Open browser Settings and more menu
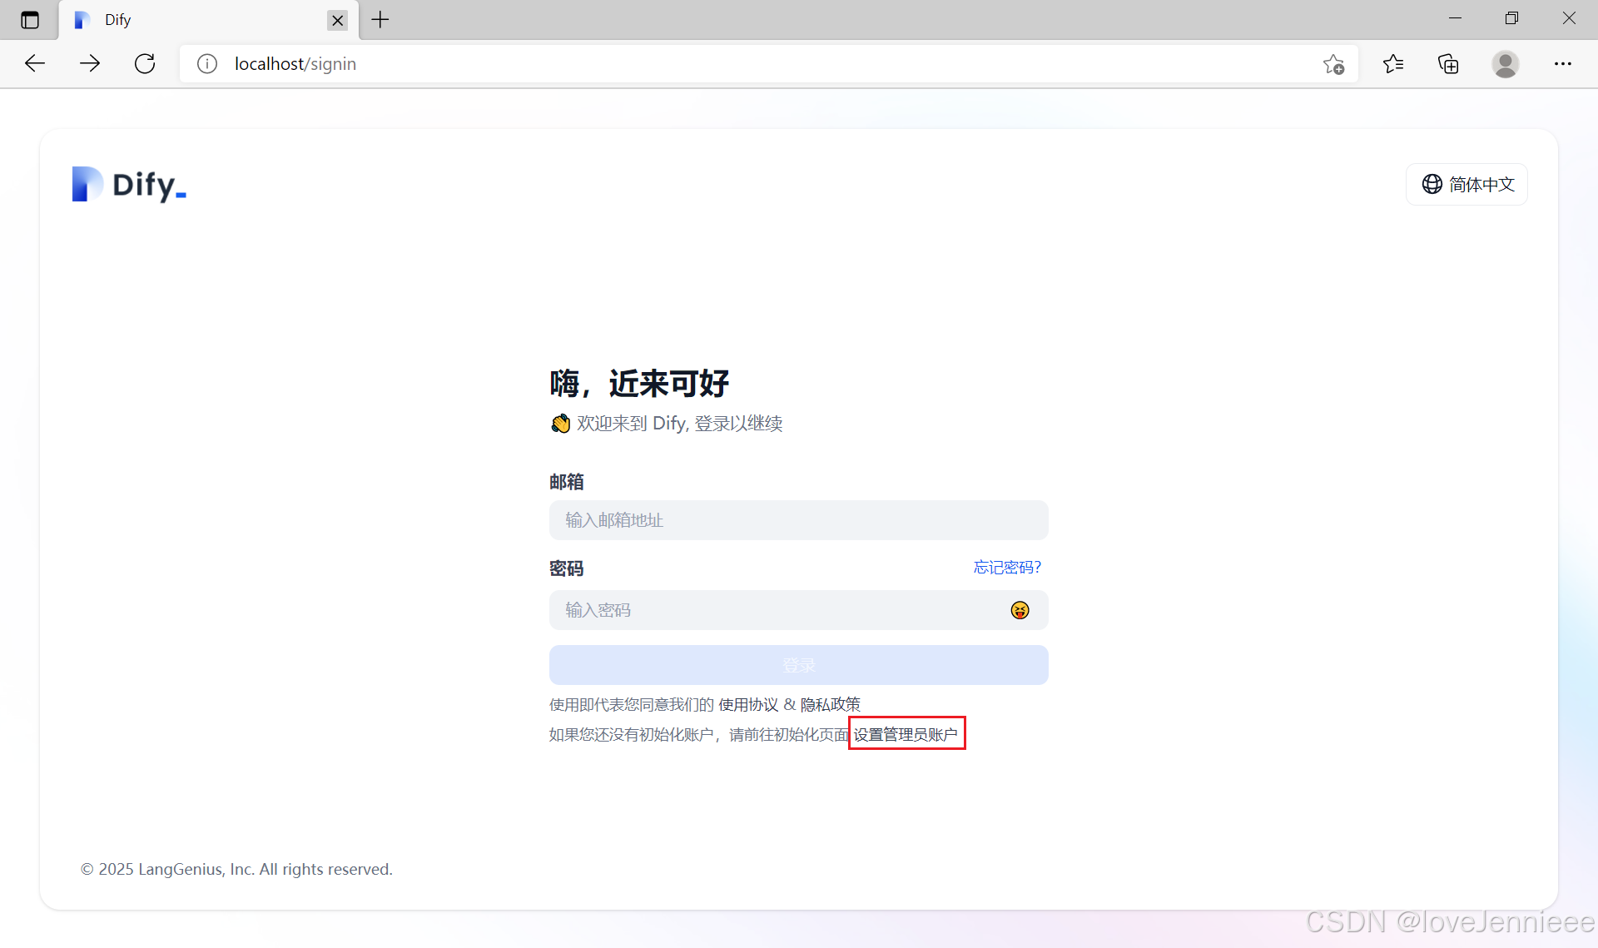Screen dimensions: 1598x948 click(1563, 63)
